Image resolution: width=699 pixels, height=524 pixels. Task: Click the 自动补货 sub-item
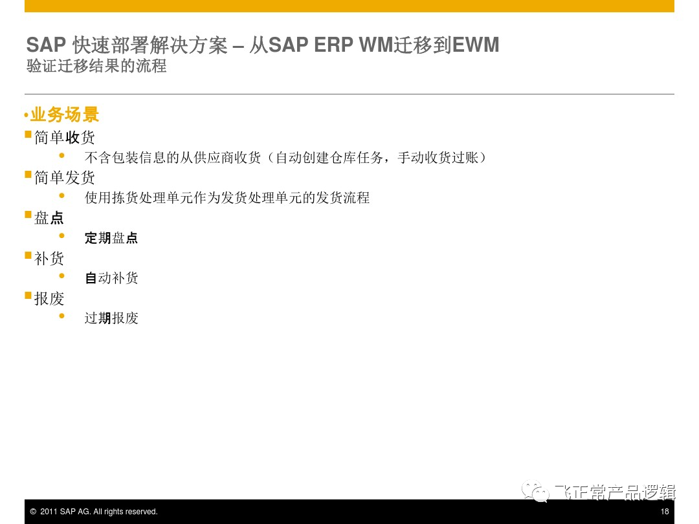tap(111, 278)
